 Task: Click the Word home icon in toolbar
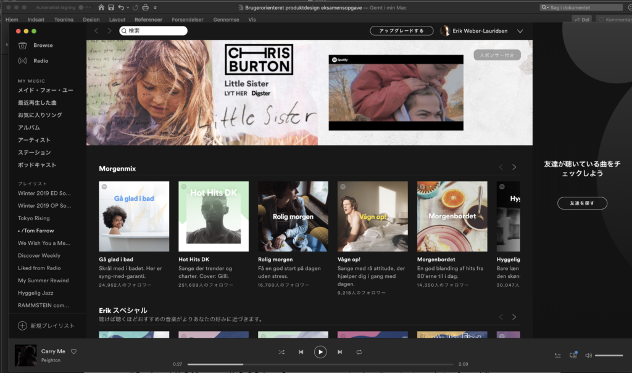[101, 7]
